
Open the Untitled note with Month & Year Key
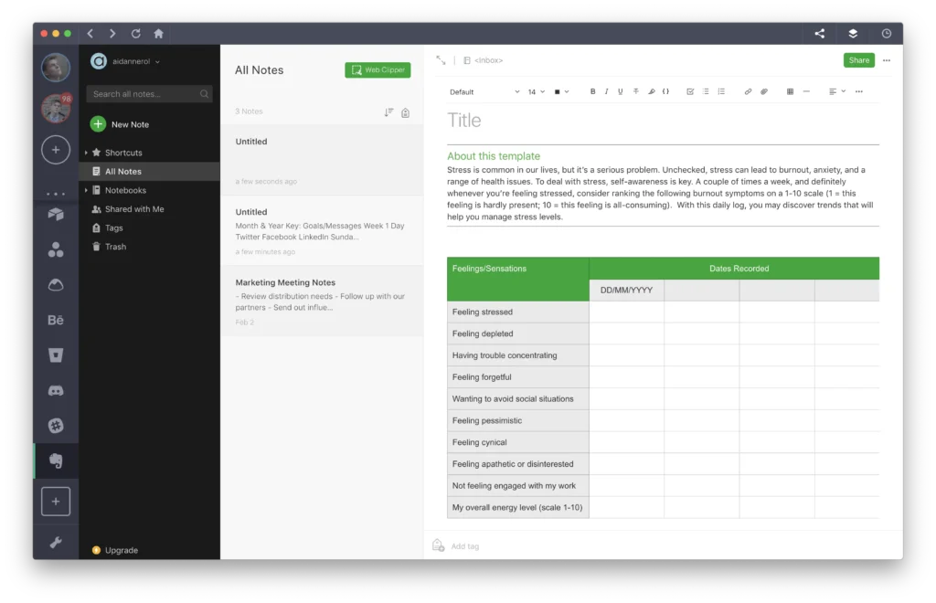coord(323,231)
